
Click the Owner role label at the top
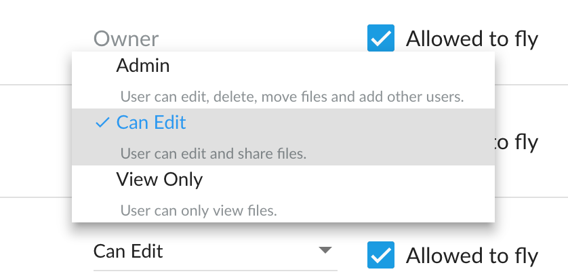coord(126,39)
